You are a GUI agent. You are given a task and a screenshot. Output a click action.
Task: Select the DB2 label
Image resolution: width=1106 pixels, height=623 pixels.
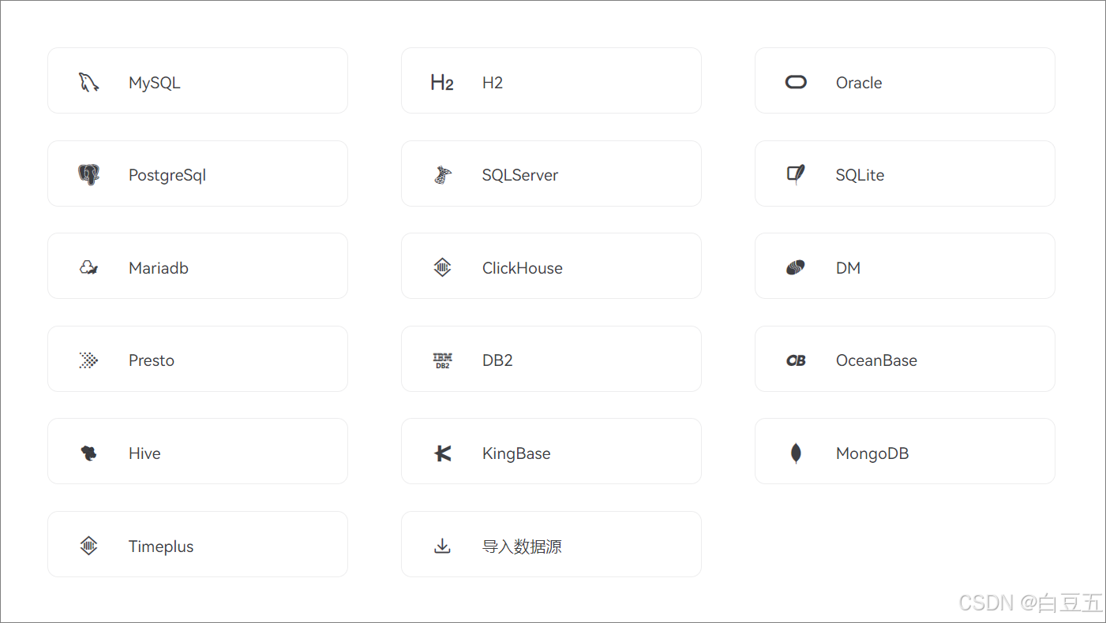coord(497,360)
